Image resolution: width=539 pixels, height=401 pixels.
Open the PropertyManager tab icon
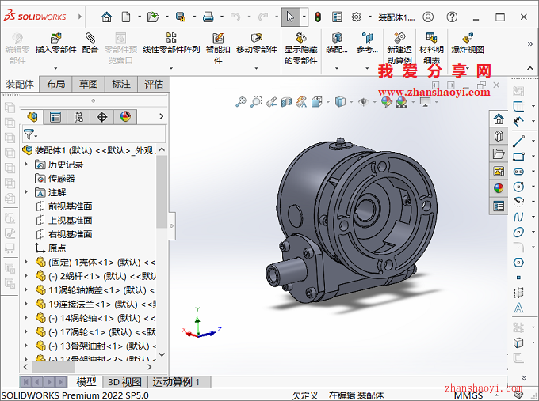55,117
